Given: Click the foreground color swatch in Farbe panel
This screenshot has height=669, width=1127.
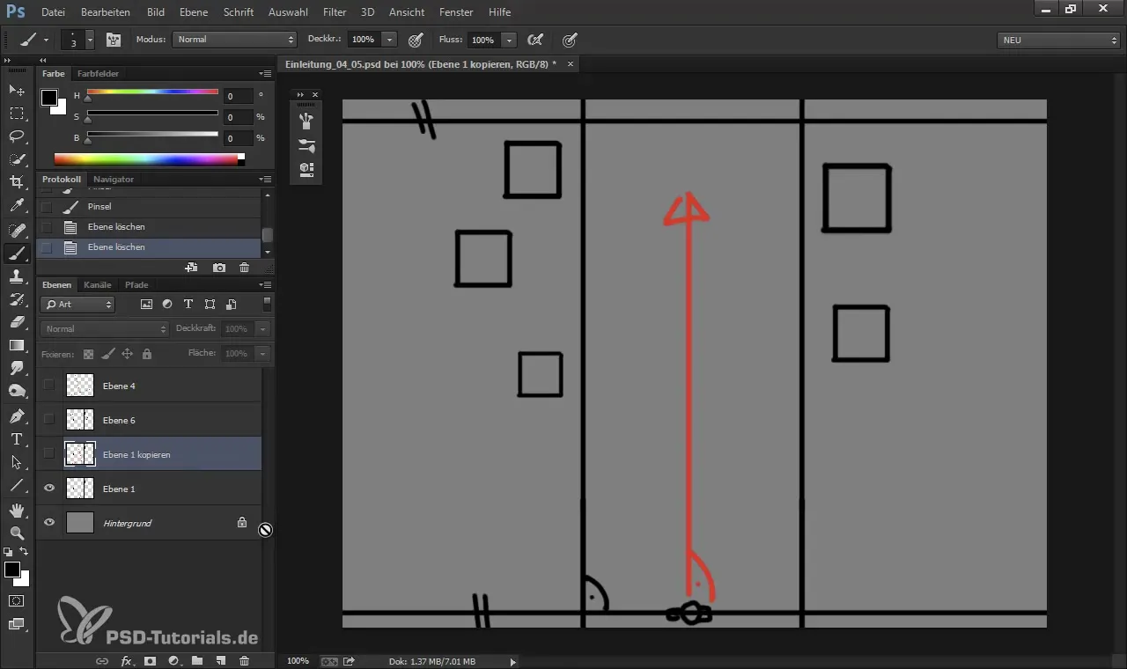Looking at the screenshot, I should tap(49, 98).
